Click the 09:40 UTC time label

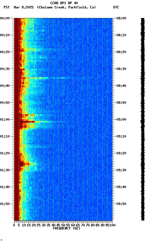(121, 187)
